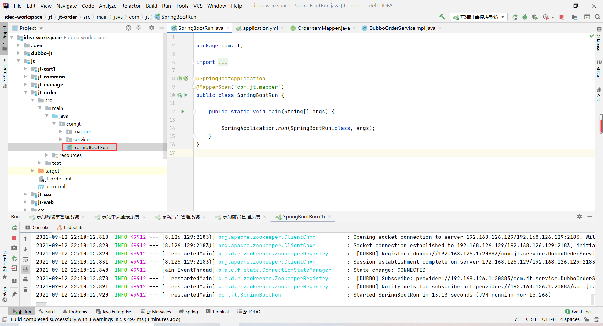Click the scroll down arrow in console
The height and width of the screenshot is (326, 603).
click(25, 249)
